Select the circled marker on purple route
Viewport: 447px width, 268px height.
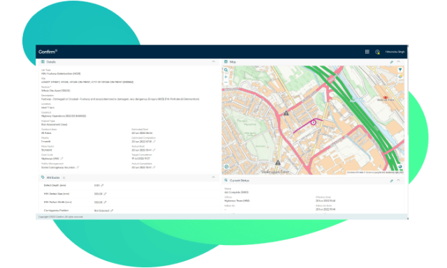tap(314, 122)
